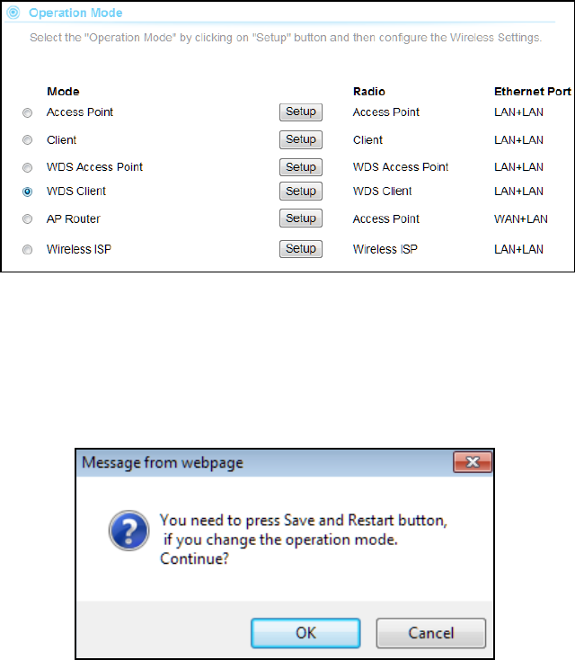
Task: Click the Operation Mode heading icon
Action: pos(13,13)
